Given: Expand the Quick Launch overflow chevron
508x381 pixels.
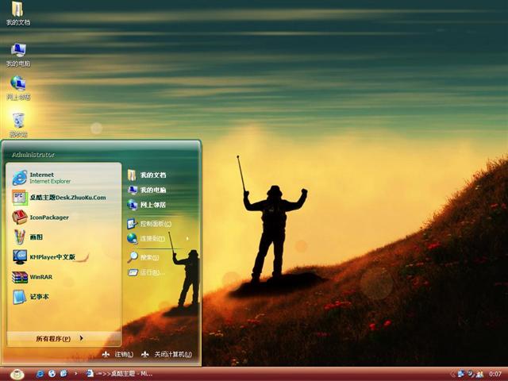Looking at the screenshot, I should point(76,373).
